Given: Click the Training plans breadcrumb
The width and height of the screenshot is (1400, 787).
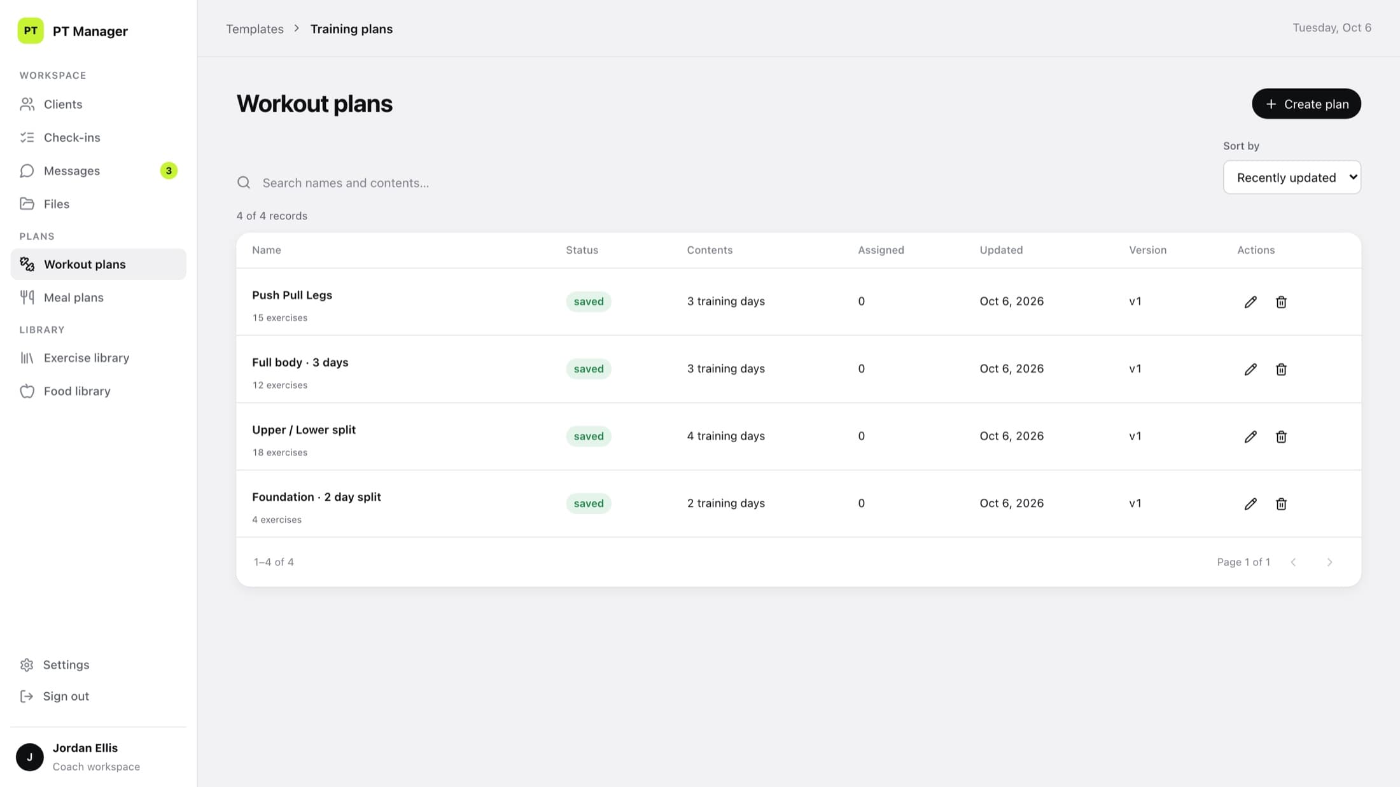Looking at the screenshot, I should pyautogui.click(x=351, y=29).
